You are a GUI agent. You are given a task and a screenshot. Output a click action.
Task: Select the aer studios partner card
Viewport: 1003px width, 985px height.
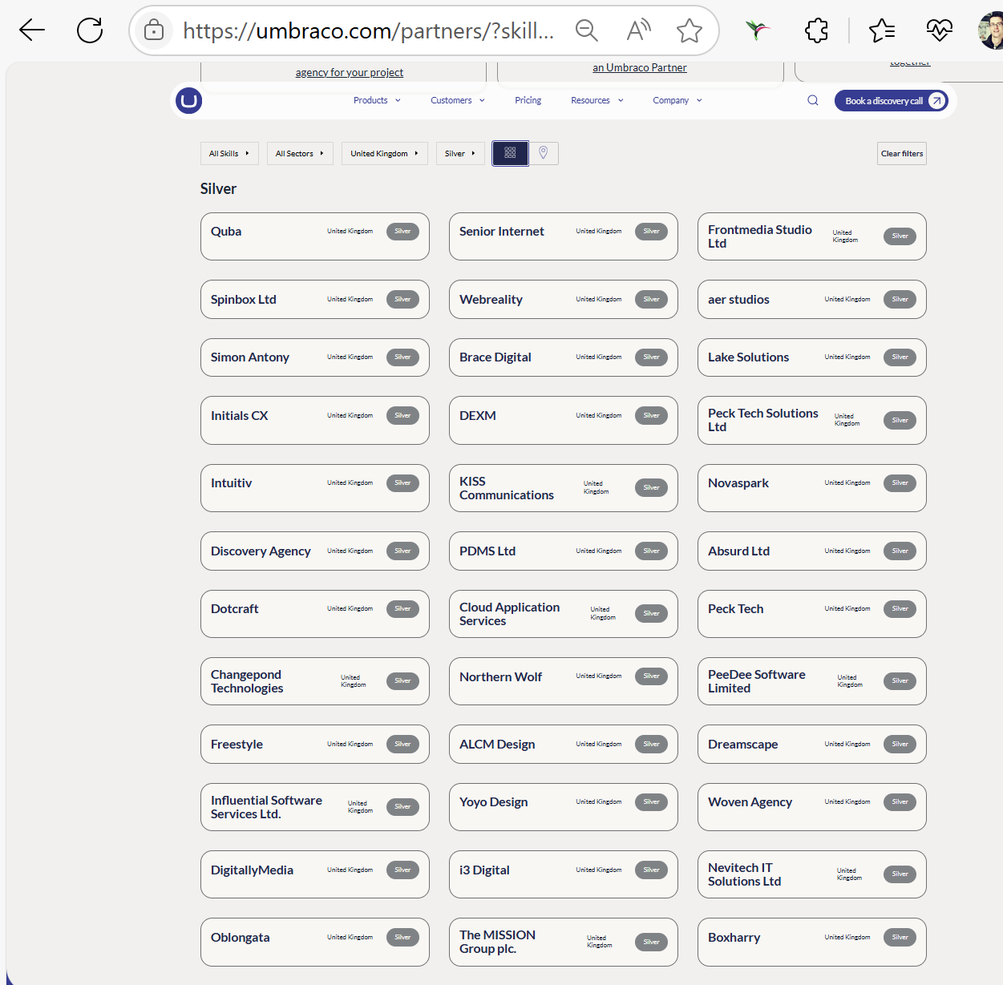click(x=812, y=299)
